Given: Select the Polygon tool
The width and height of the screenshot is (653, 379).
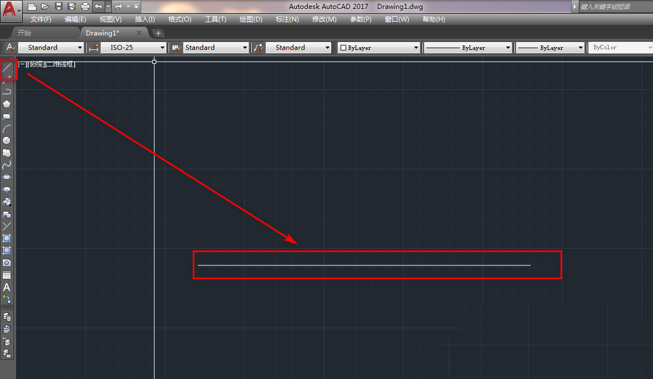Looking at the screenshot, I should 7,104.
